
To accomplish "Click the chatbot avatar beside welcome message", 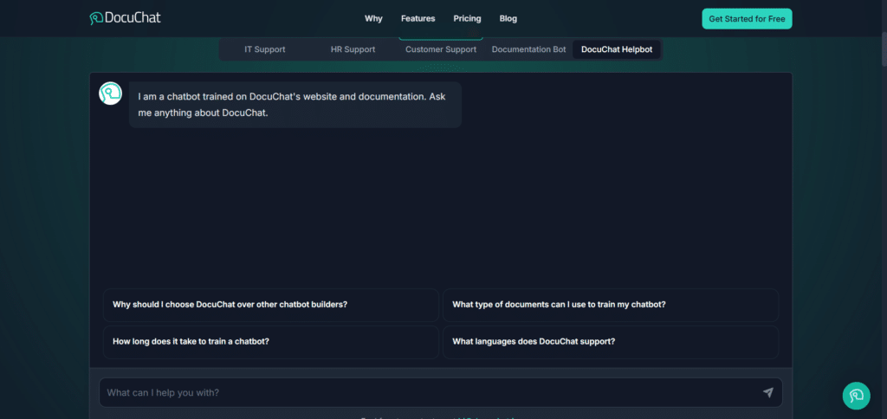I will tap(111, 93).
